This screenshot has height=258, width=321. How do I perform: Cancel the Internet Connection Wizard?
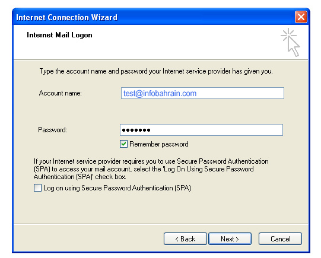coord(280,239)
